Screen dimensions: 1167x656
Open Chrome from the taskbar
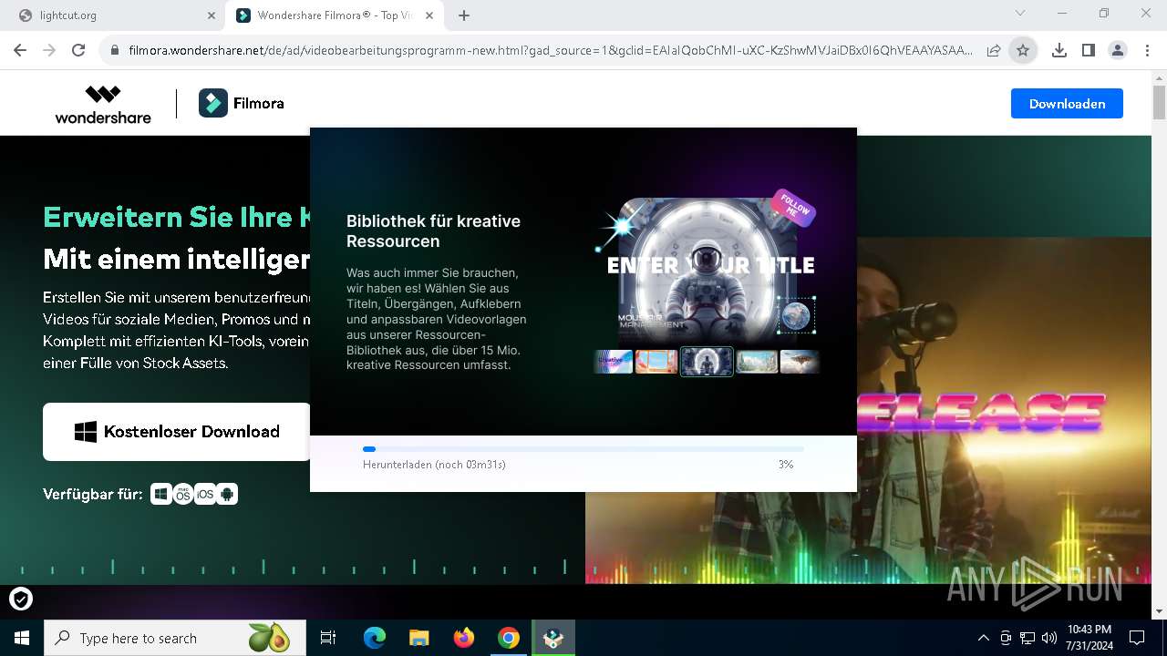coord(509,638)
